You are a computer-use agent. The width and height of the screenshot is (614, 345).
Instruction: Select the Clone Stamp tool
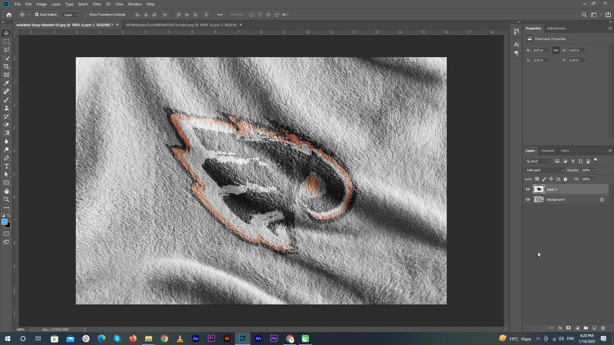pos(6,108)
